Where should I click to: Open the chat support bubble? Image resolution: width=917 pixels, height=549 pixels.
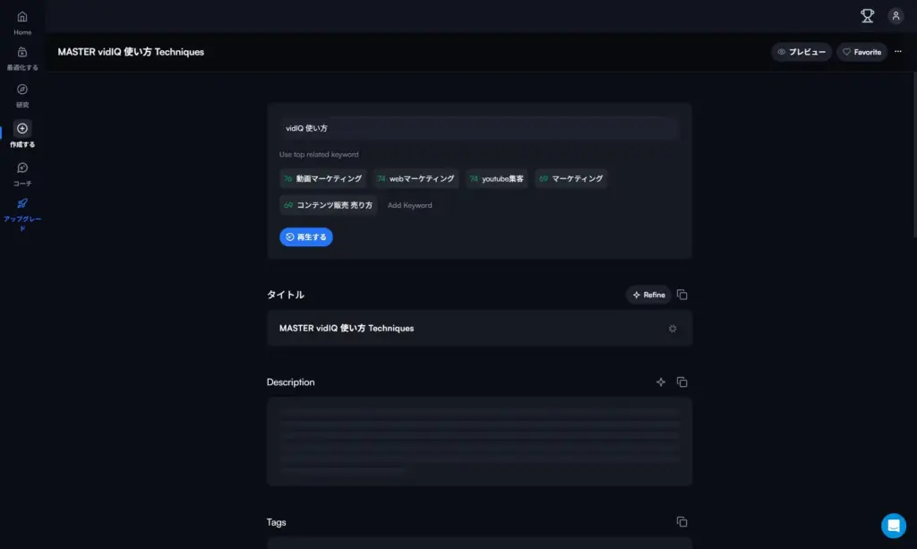pyautogui.click(x=893, y=525)
